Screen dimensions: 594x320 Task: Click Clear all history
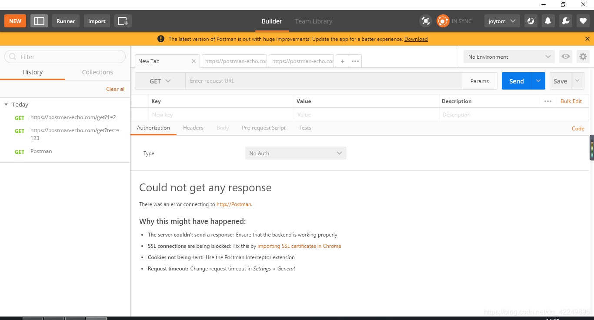pyautogui.click(x=116, y=89)
